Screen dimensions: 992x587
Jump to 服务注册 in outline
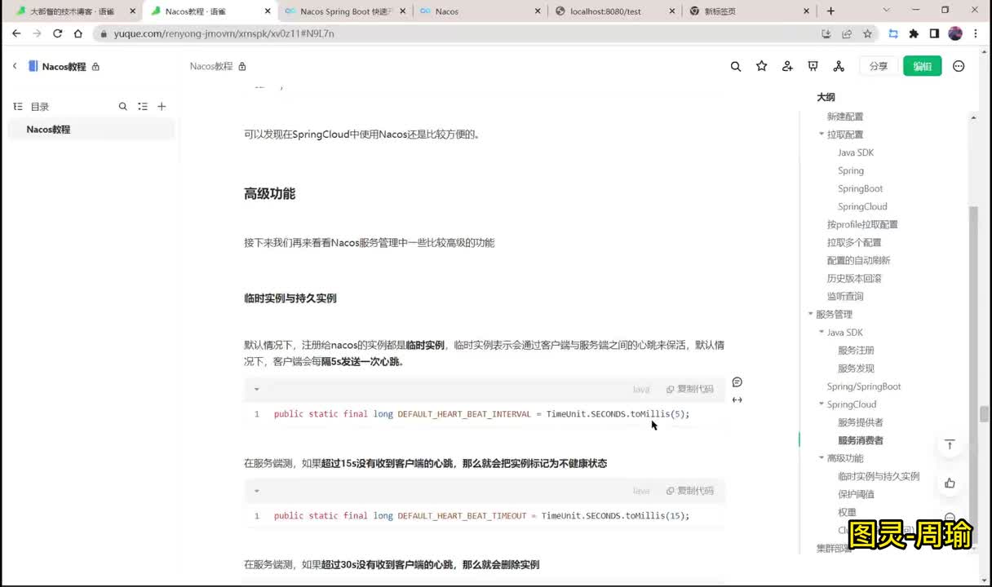tap(856, 351)
